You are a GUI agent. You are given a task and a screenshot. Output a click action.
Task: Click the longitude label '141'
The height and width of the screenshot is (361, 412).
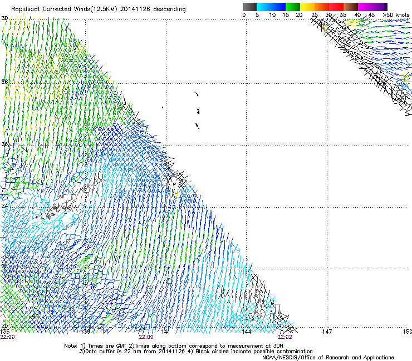pos(165,332)
